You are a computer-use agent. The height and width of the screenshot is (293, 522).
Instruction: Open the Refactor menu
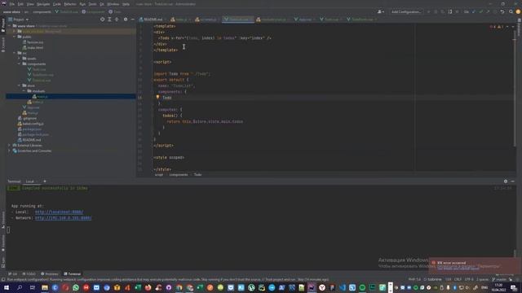(70, 4)
